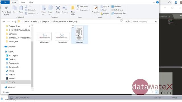Image resolution: width=182 pixels, height=102 pixels.
Task: Open the Move to menu
Action: click(44, 10)
